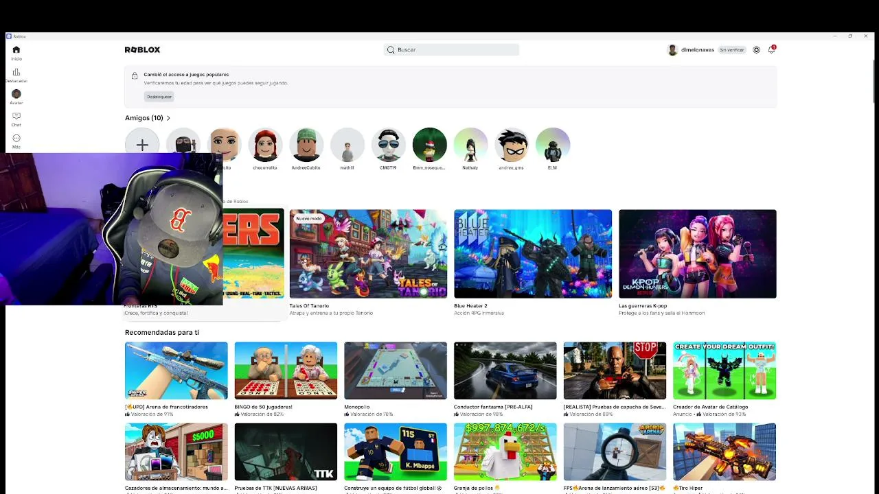Screen dimensions: 879x494
Task: Open the Cazadores de almacenamiento game thumbnail
Action: coord(176,451)
